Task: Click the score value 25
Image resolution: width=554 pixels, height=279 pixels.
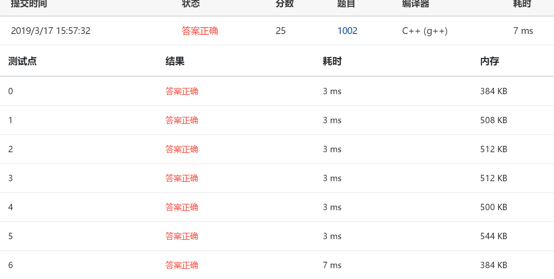Action: [281, 31]
